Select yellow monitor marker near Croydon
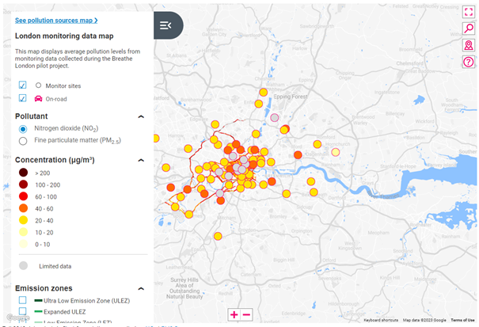The width and height of the screenshot is (479, 327). 218,236
